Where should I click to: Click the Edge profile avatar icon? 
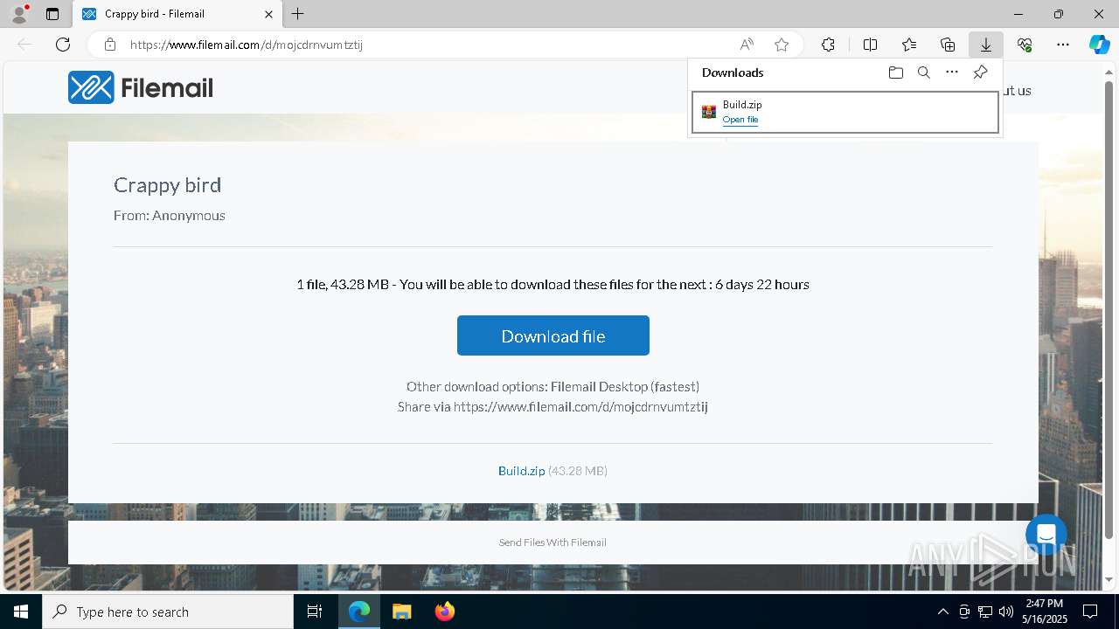coord(18,14)
